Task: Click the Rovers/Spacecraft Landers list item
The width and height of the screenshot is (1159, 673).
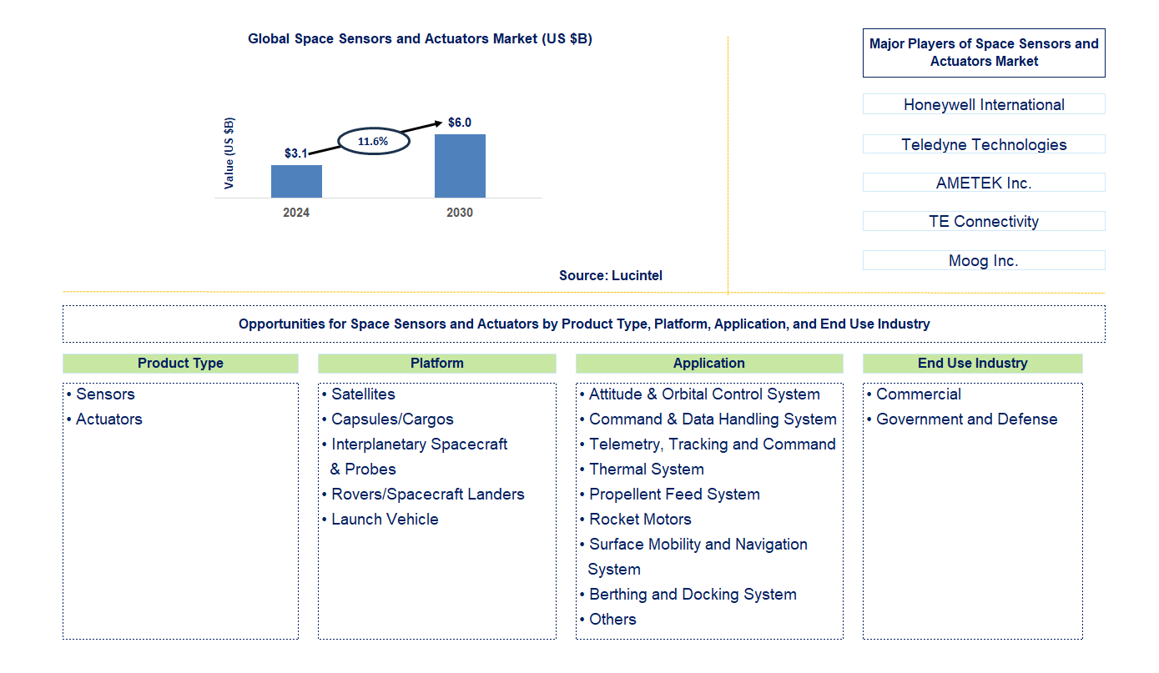Action: click(423, 495)
